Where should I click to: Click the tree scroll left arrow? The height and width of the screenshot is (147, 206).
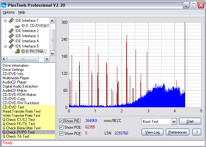4,59
